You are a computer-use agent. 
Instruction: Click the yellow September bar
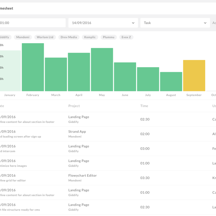click(x=194, y=76)
